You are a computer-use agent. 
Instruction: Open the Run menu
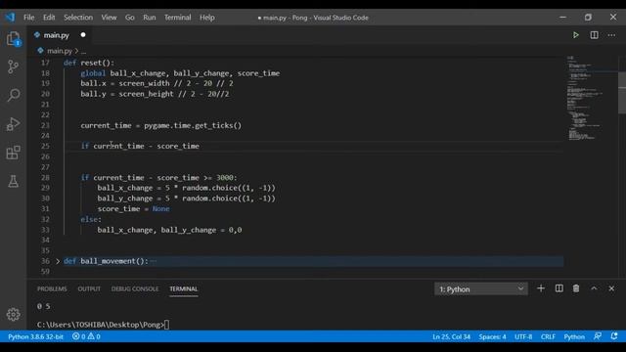(x=150, y=18)
